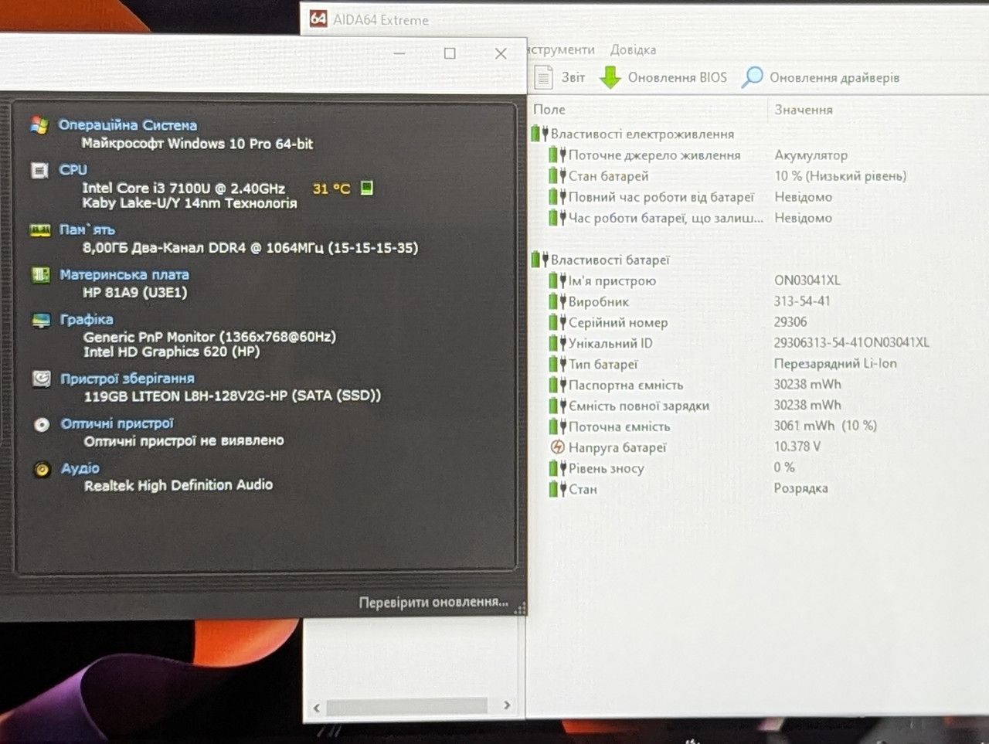Click the speaker icon beside Аудіо
The height and width of the screenshot is (744, 989).
[x=42, y=469]
